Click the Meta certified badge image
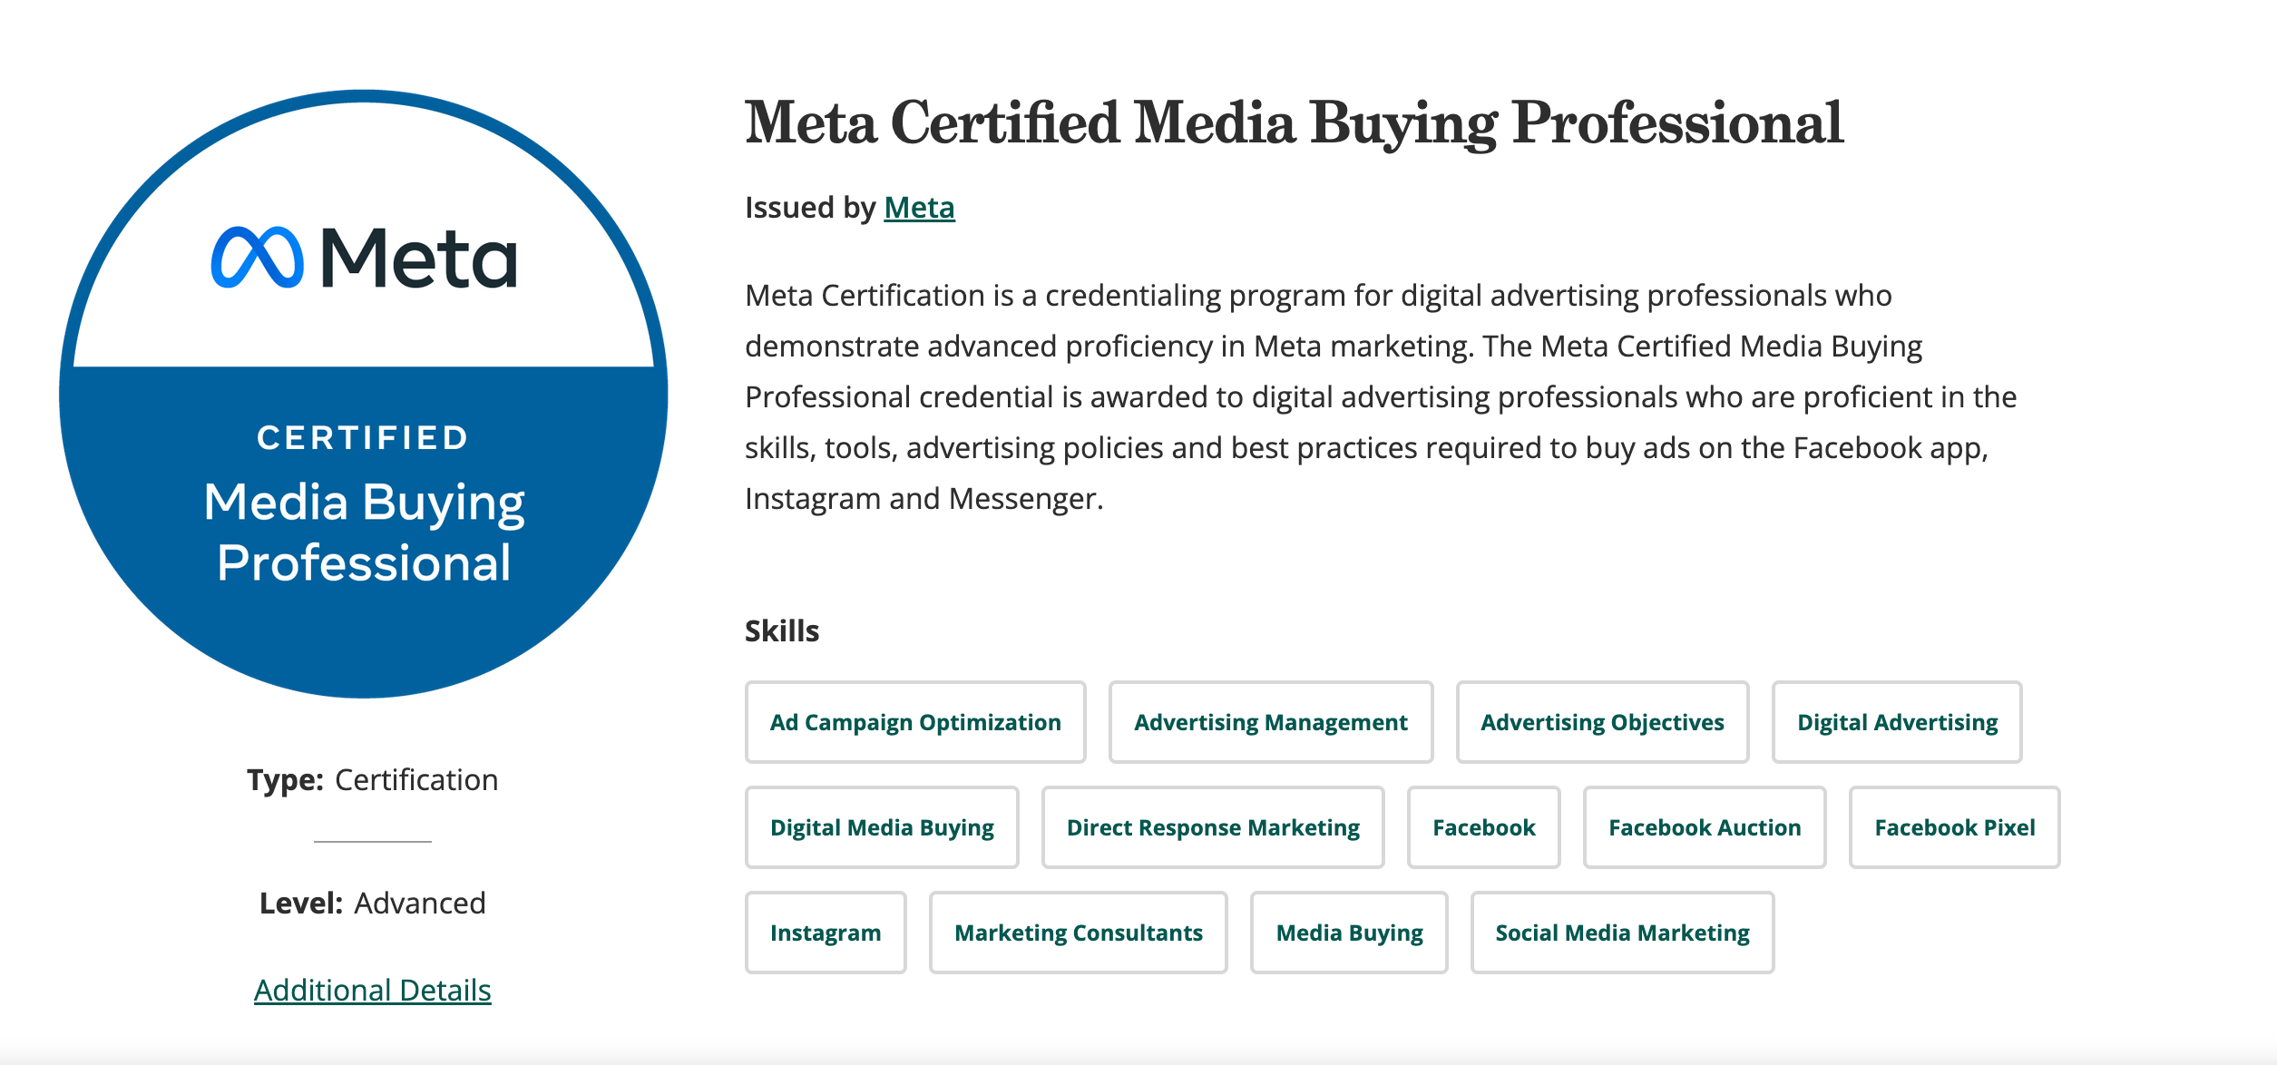This screenshot has height=1065, width=2277. point(364,394)
